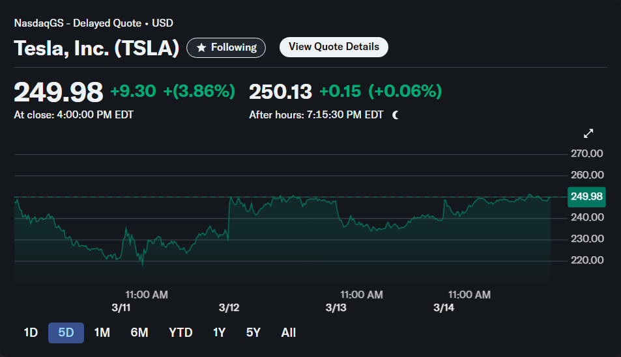
Task: Open View Quote Details
Action: pyautogui.click(x=334, y=47)
